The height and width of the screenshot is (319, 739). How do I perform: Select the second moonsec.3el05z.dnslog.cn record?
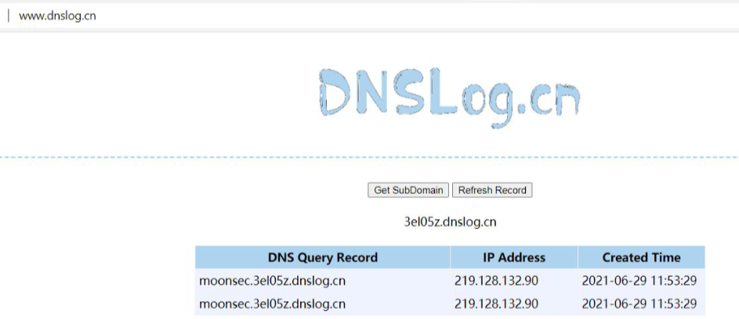click(x=272, y=303)
